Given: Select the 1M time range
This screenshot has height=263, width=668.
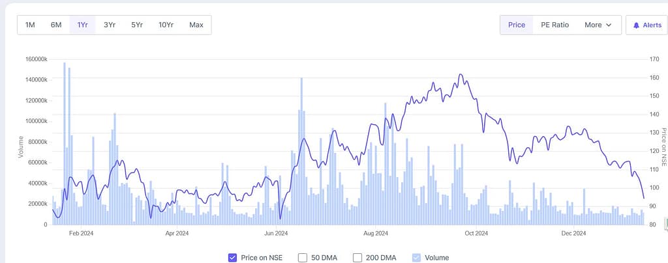Looking at the screenshot, I should (x=30, y=25).
